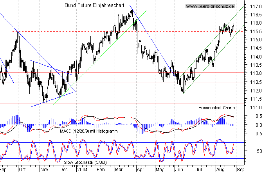Viewport: 263px width, 172px height.
Task: Click the www.buero-dr-schulz.de website link
Action: pyautogui.click(x=210, y=6)
